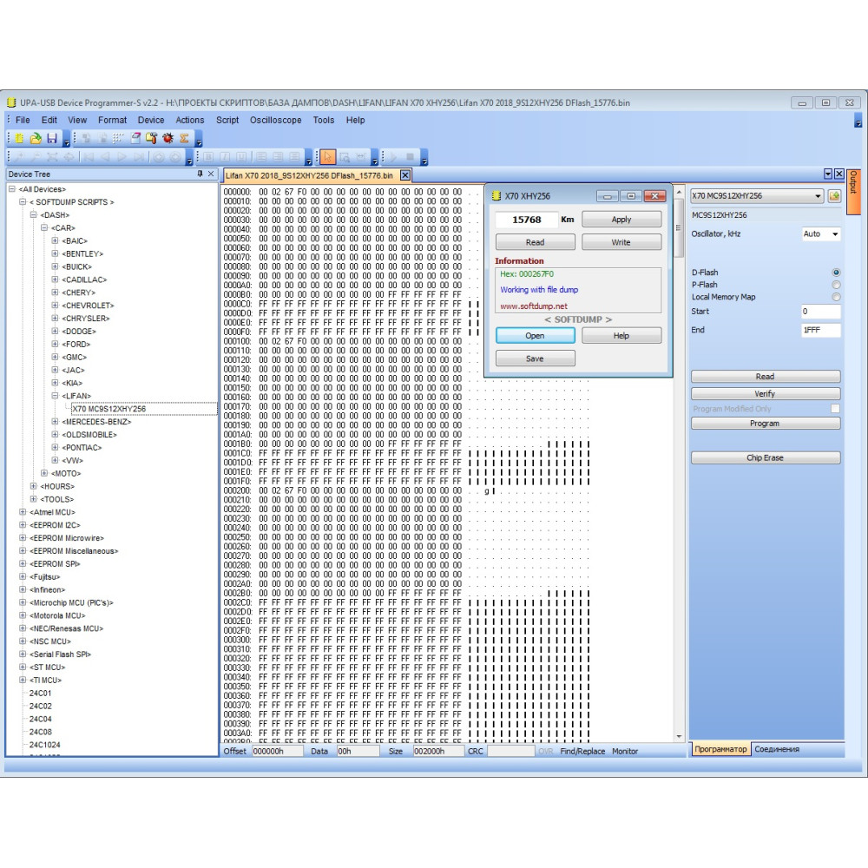The image size is (868, 868).
Task: Click the icon beside the device combo box
Action: click(834, 195)
